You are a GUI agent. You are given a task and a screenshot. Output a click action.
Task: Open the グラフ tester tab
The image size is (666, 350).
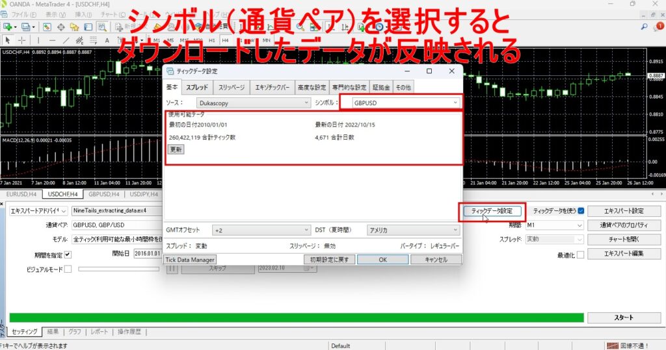click(x=75, y=332)
